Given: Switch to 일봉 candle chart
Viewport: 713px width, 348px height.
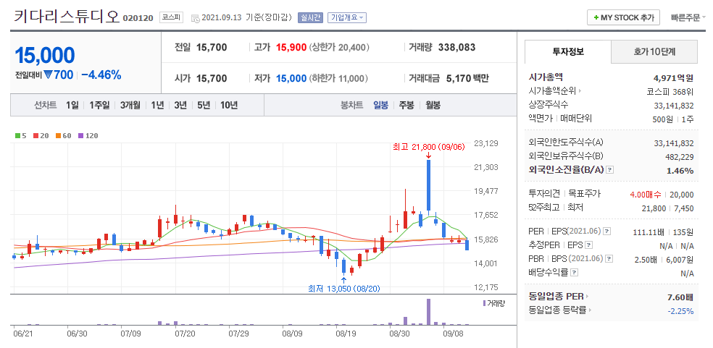Looking at the screenshot, I should 380,106.
